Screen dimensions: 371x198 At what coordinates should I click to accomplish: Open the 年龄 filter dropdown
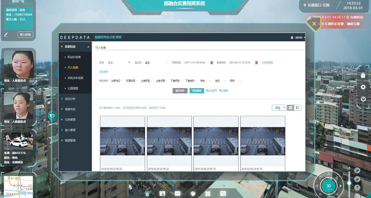[x=205, y=81]
